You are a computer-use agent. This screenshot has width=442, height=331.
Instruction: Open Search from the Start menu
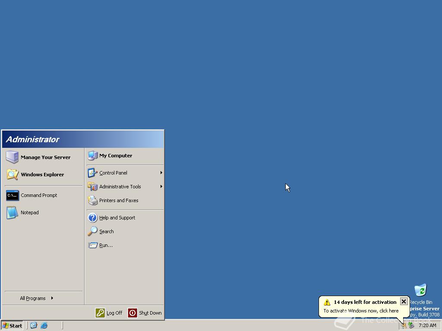[x=125, y=231]
